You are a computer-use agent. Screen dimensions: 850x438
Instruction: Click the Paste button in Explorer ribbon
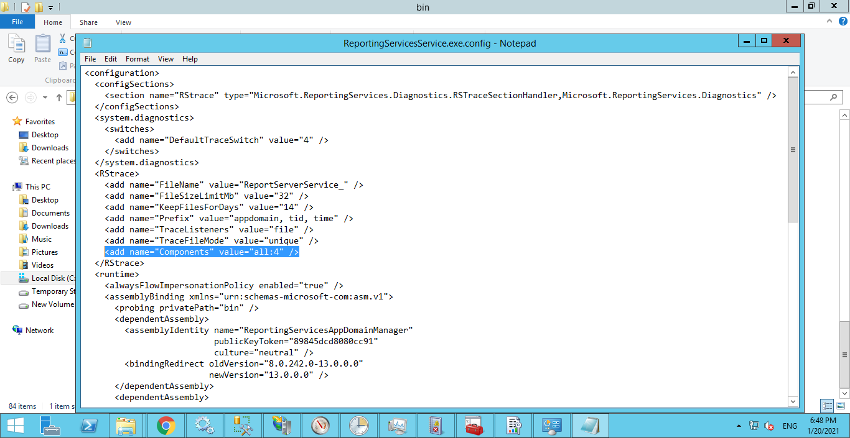[x=42, y=48]
